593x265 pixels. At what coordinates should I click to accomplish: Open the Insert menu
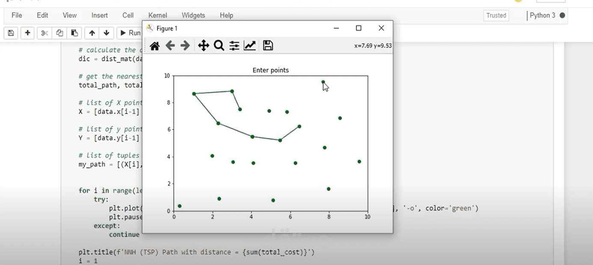100,15
